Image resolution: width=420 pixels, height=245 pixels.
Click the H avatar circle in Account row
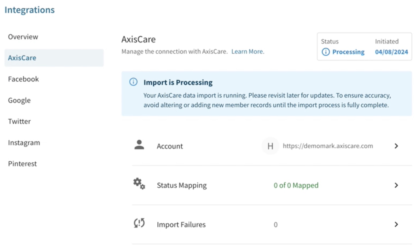270,146
